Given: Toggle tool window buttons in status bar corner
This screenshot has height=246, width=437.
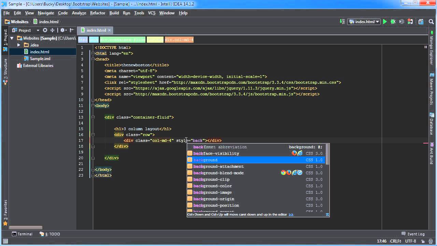Looking at the screenshot, I should (x=5, y=241).
